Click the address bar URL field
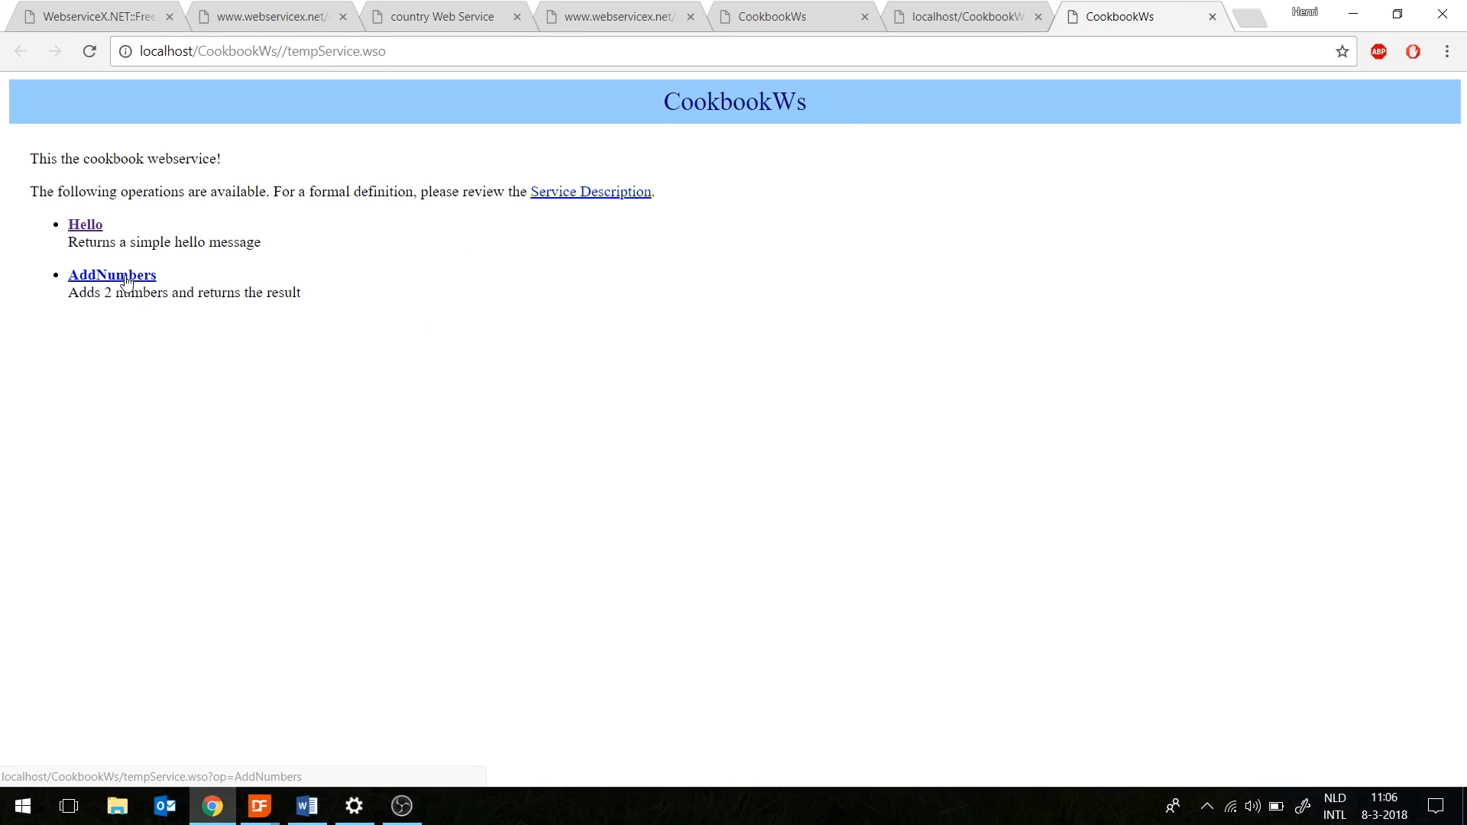Viewport: 1467px width, 825px height. (688, 51)
